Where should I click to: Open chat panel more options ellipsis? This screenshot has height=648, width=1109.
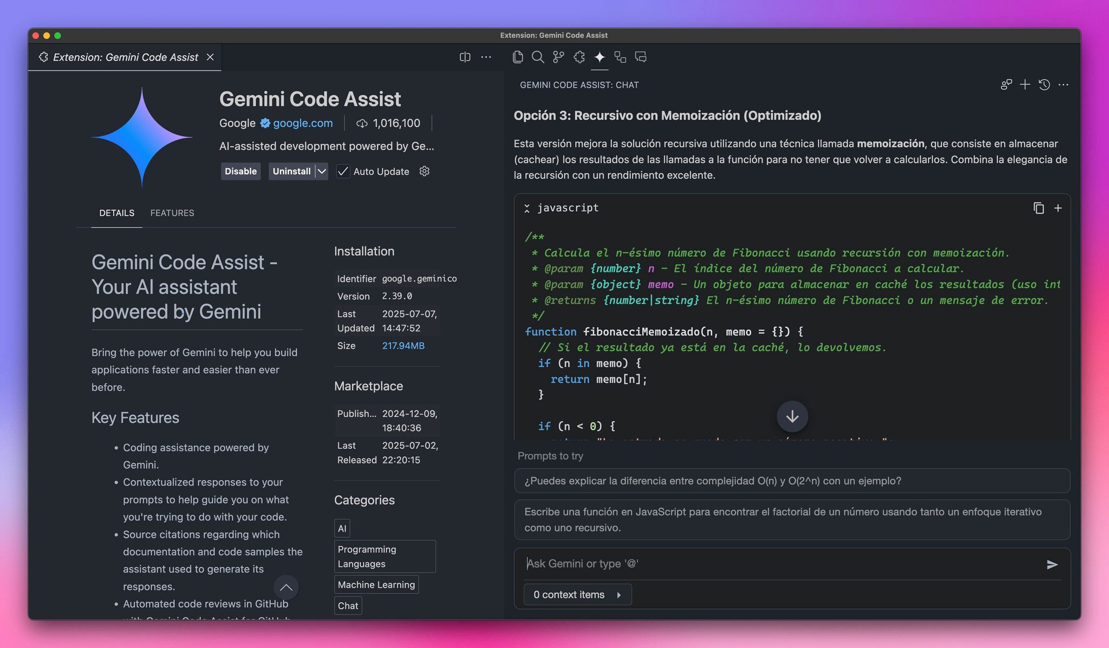point(1064,84)
